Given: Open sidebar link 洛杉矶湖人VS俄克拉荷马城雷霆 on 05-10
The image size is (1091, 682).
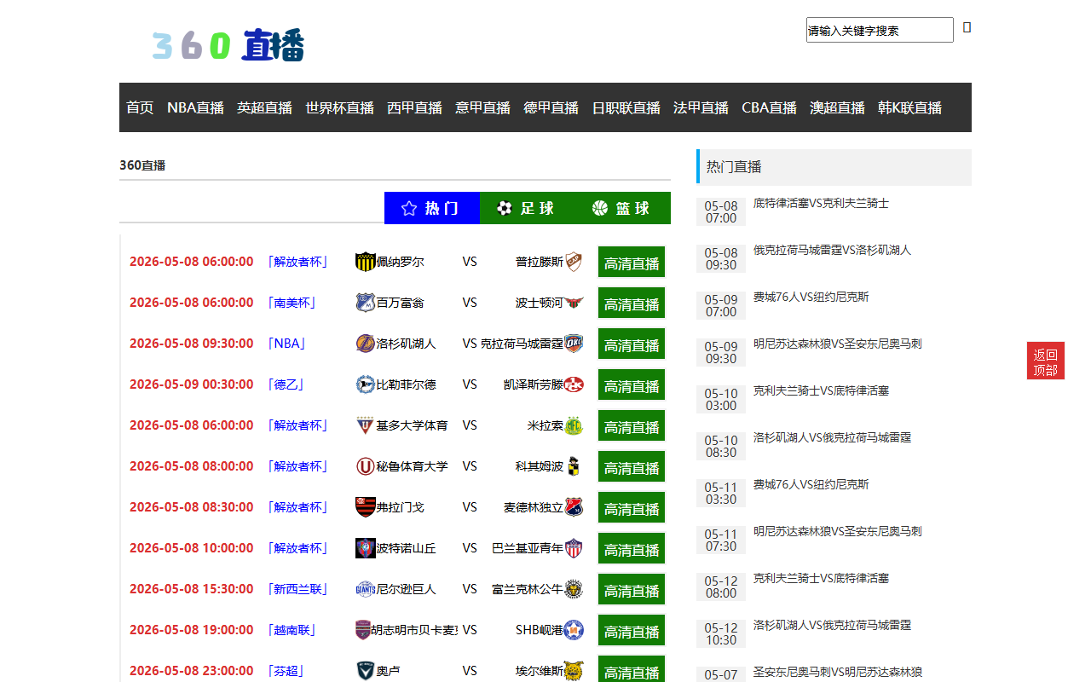Looking at the screenshot, I should coord(832,437).
